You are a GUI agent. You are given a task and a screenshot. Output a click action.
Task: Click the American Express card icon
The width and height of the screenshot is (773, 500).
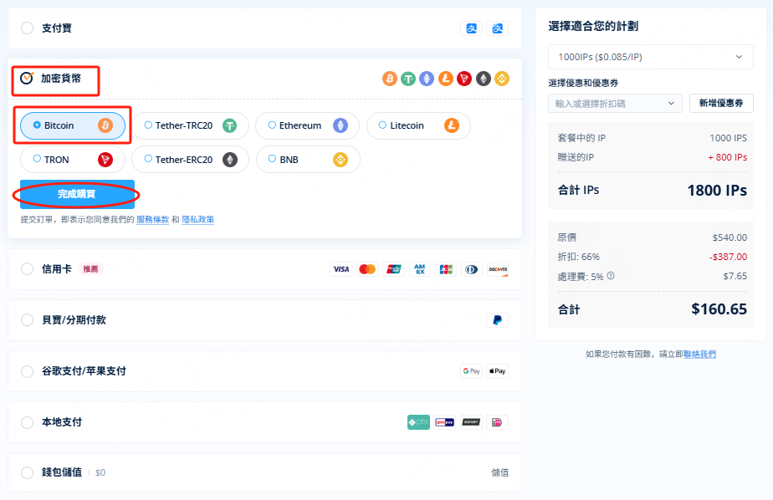point(420,269)
